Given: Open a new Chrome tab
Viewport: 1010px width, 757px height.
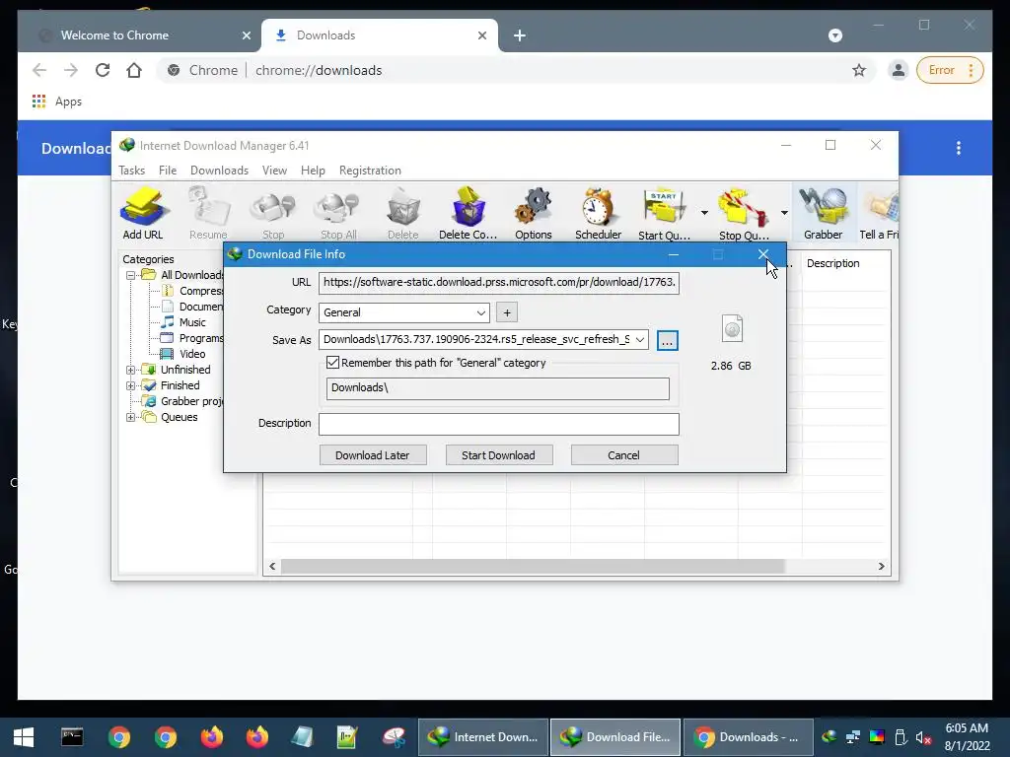Looking at the screenshot, I should [520, 35].
